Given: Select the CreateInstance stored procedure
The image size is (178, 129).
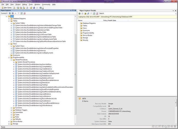Looking at the screenshot, I should point(35,69).
